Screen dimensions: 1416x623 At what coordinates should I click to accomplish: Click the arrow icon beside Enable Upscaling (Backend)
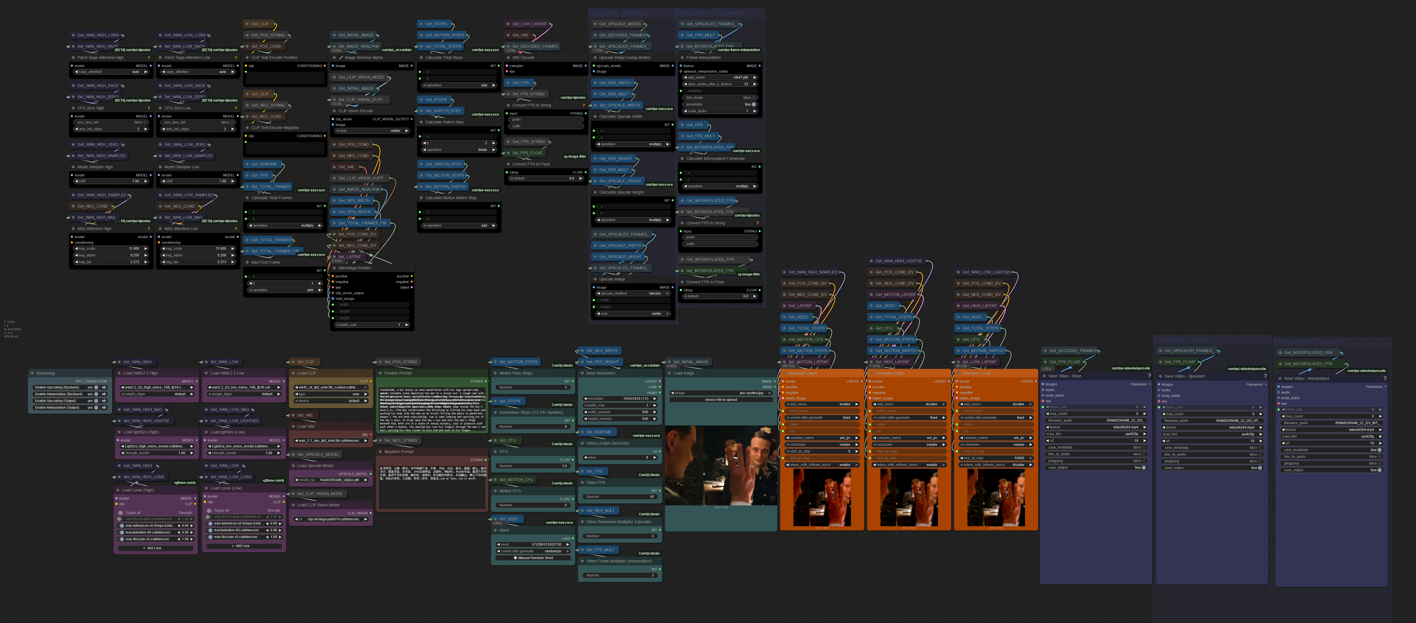(x=104, y=387)
